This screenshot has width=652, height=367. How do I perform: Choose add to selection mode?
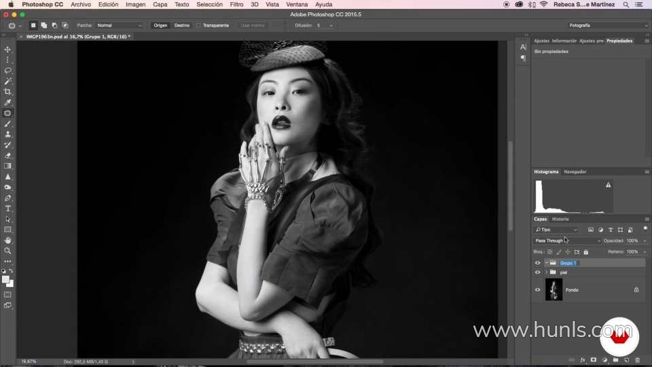click(x=43, y=25)
